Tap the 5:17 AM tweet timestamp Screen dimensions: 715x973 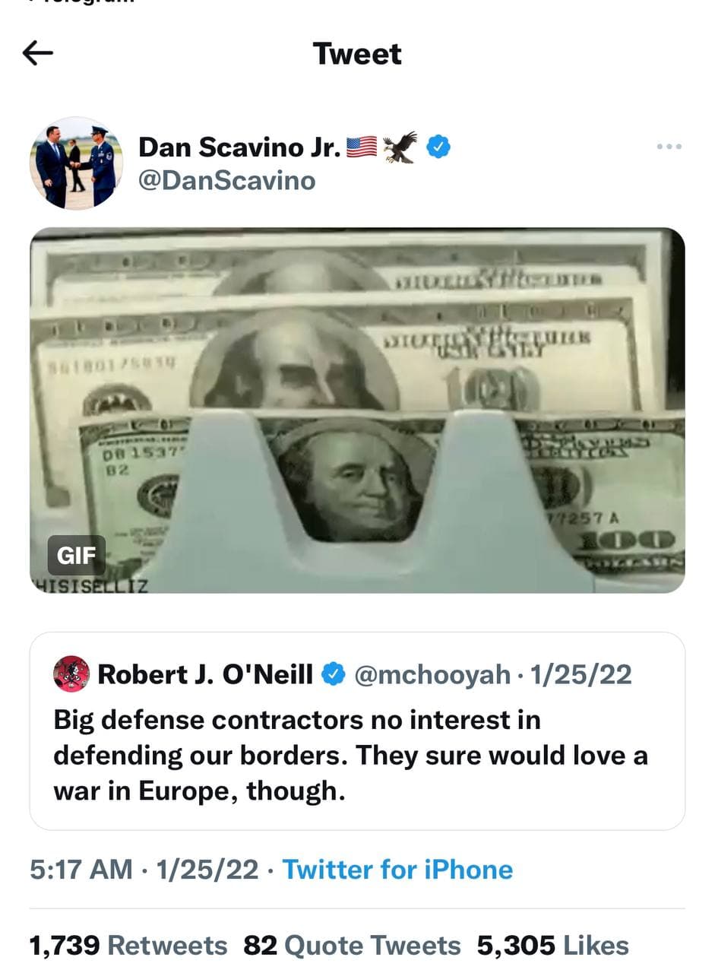click(x=81, y=870)
